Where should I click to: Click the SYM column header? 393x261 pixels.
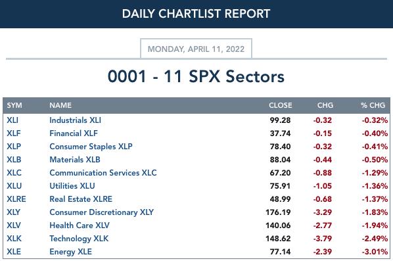[x=14, y=105]
